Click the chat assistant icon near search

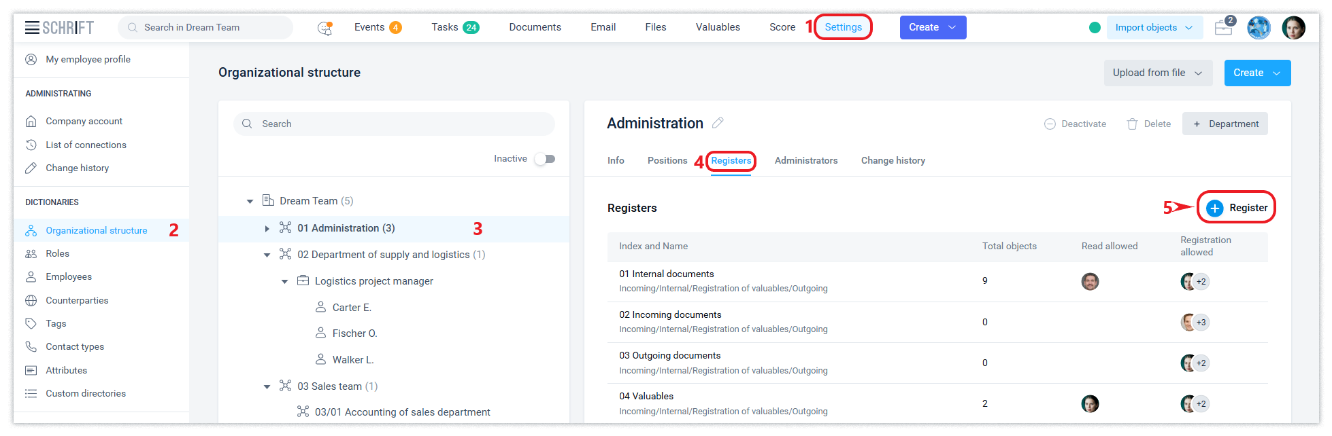click(325, 28)
